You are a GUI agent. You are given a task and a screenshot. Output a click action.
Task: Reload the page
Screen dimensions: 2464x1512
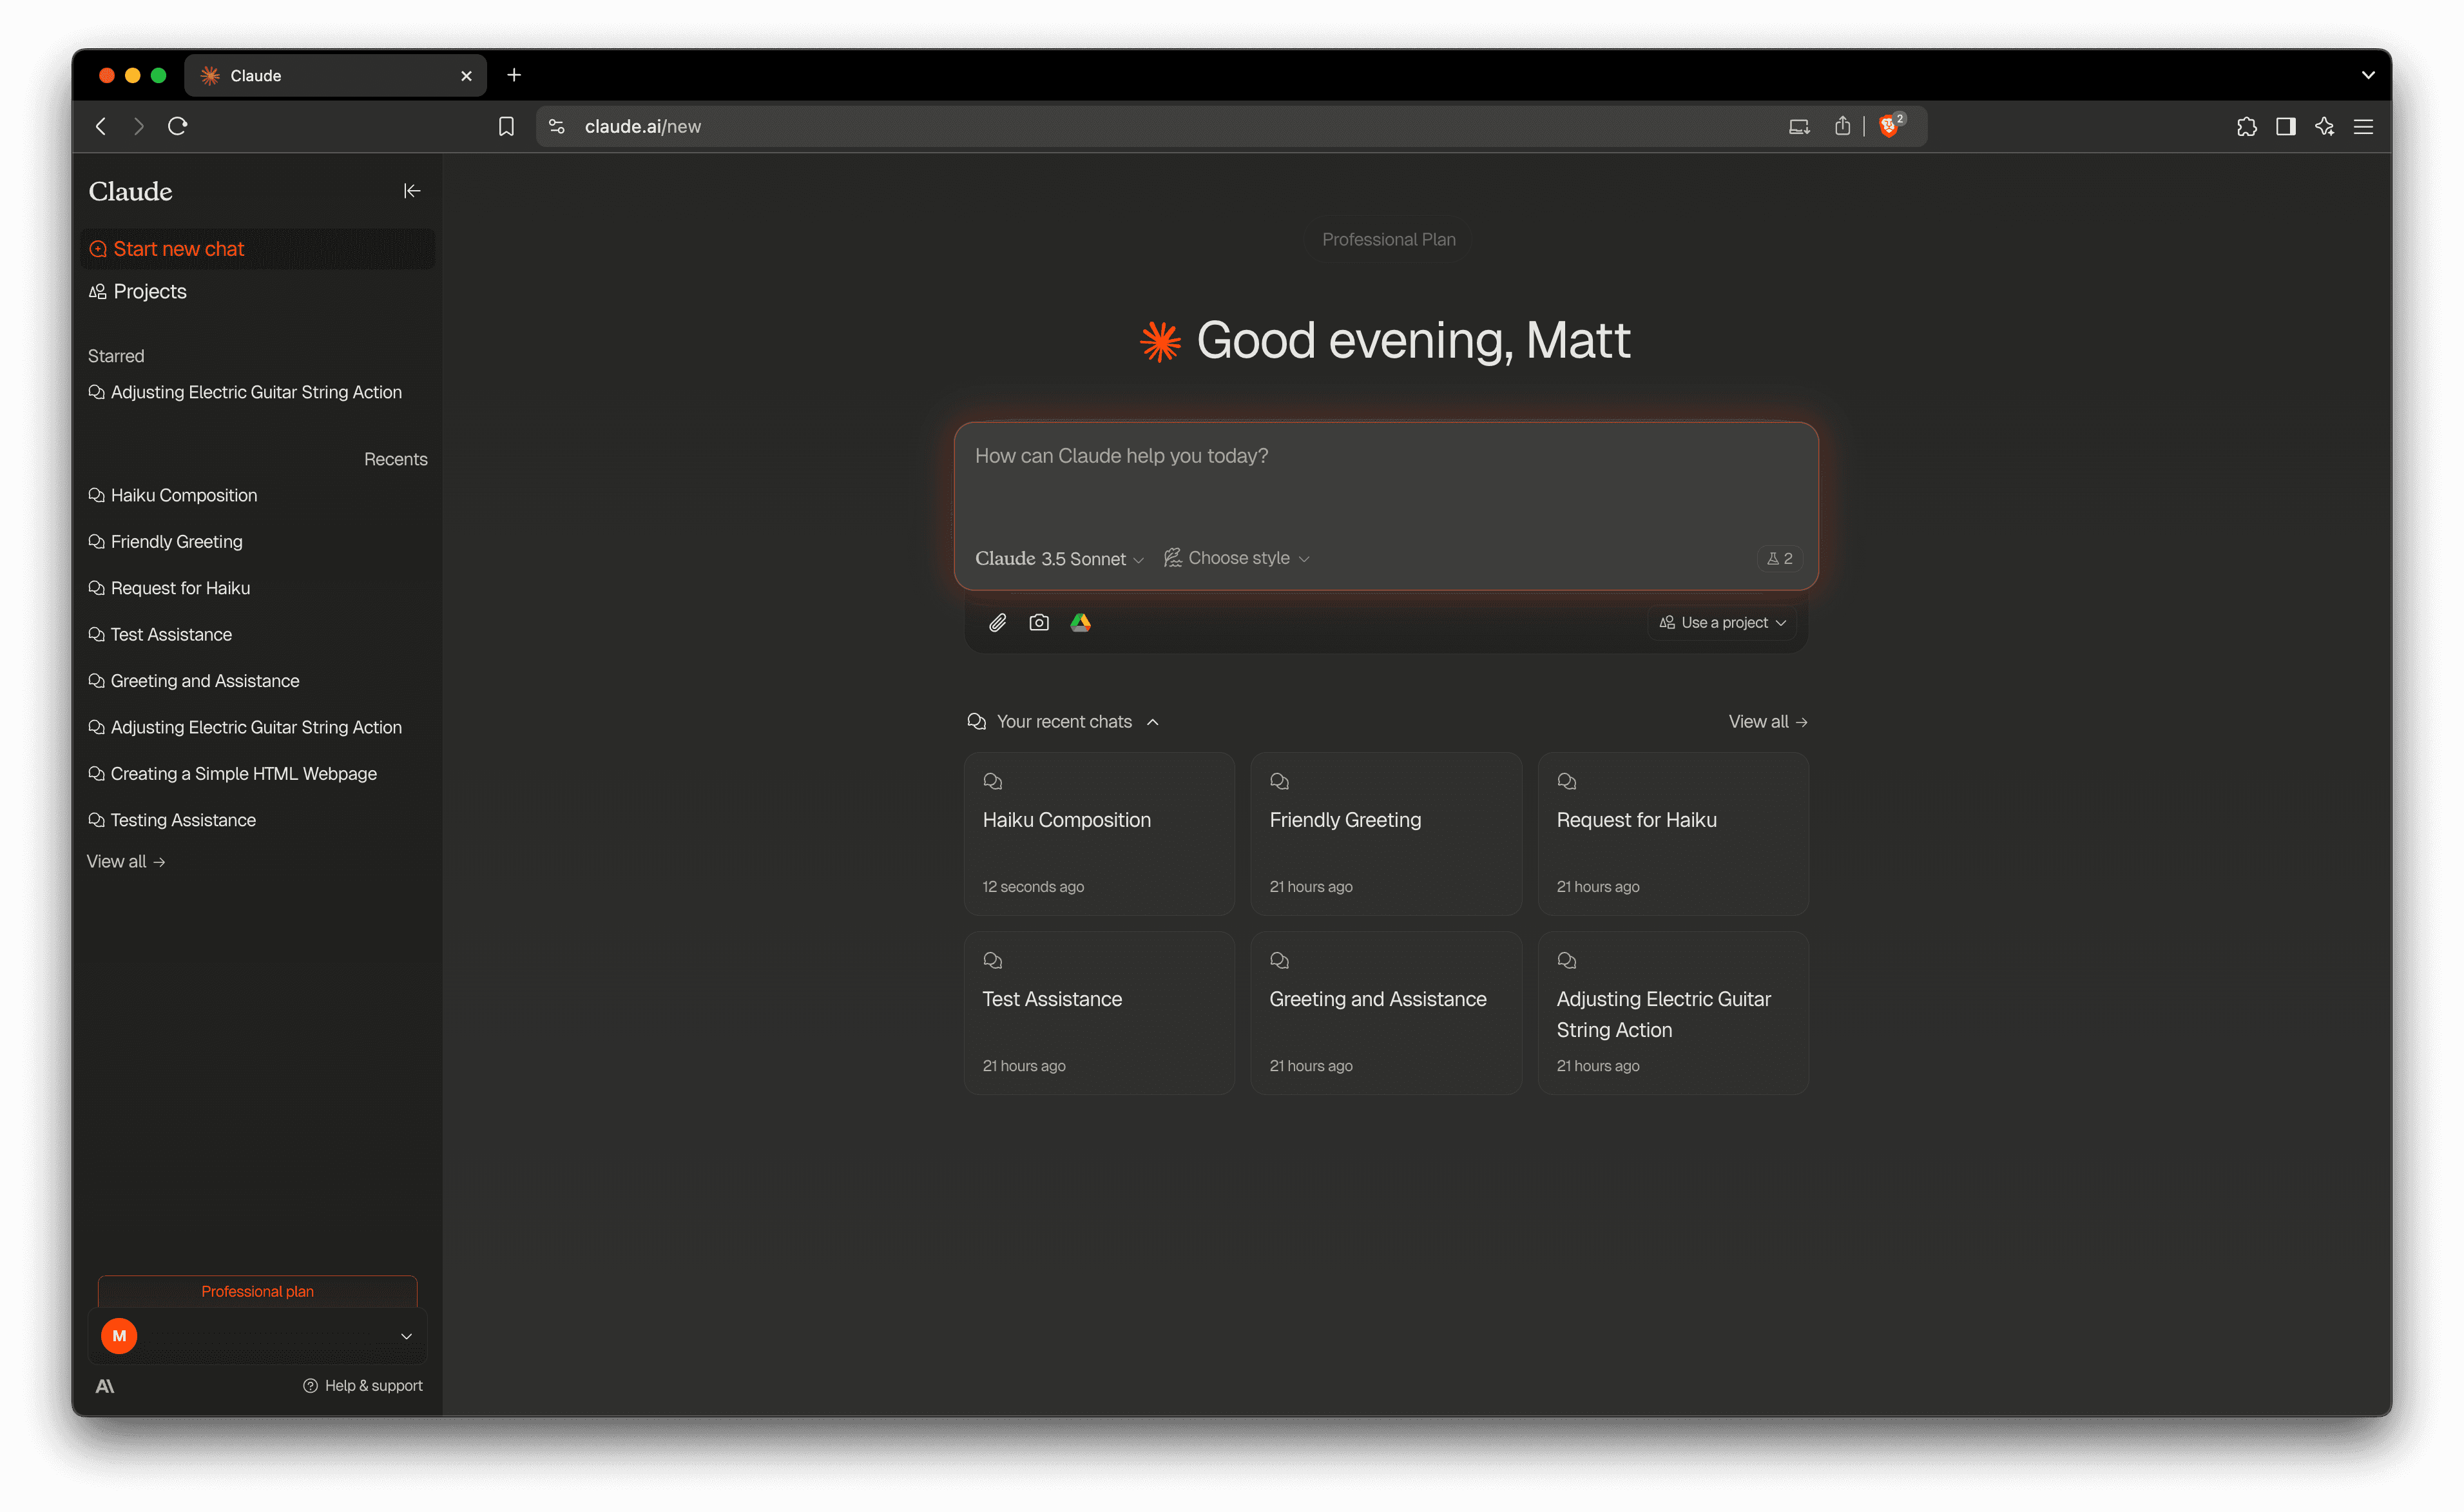[x=178, y=126]
